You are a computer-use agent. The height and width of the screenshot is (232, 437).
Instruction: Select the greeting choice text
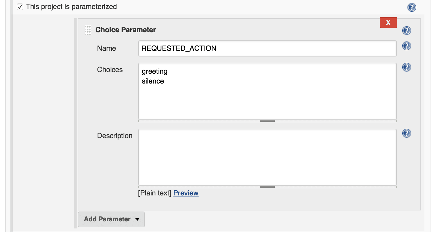pos(154,71)
